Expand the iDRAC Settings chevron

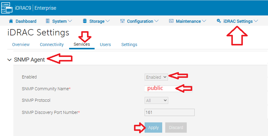pos(256,21)
